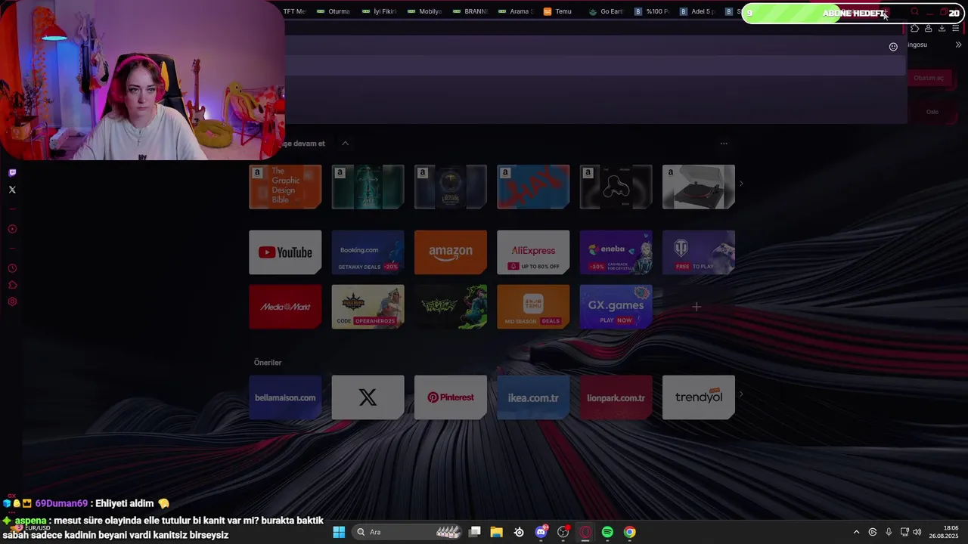Open History via sidebar clock icon
The height and width of the screenshot is (544, 968).
coord(12,268)
